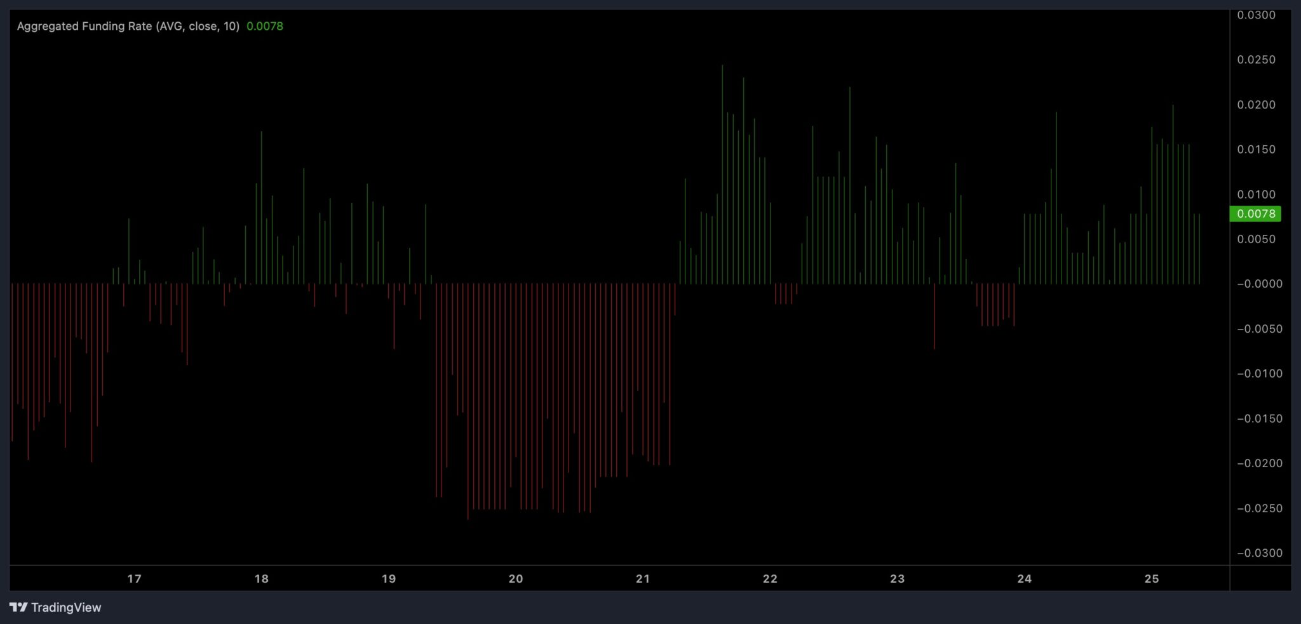Click the 0.0300 axis label
Viewport: 1301px width, 624px height.
click(x=1256, y=15)
